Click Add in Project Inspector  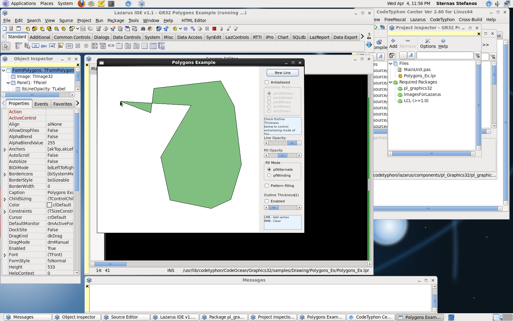click(x=393, y=43)
